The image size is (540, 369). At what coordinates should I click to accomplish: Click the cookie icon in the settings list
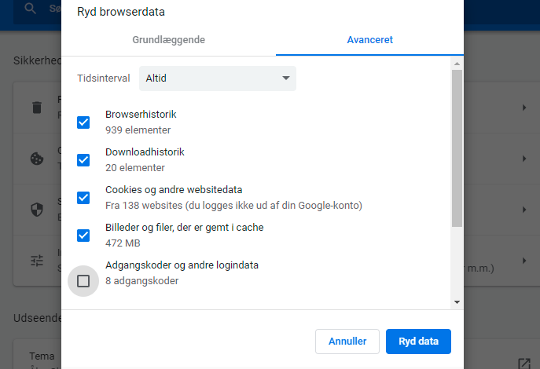click(37, 159)
